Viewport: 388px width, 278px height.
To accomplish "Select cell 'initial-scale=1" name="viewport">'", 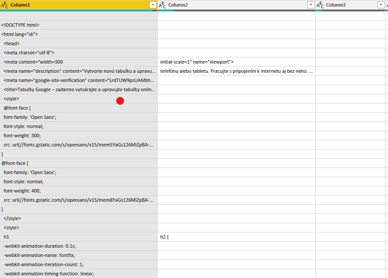I will click(237, 62).
